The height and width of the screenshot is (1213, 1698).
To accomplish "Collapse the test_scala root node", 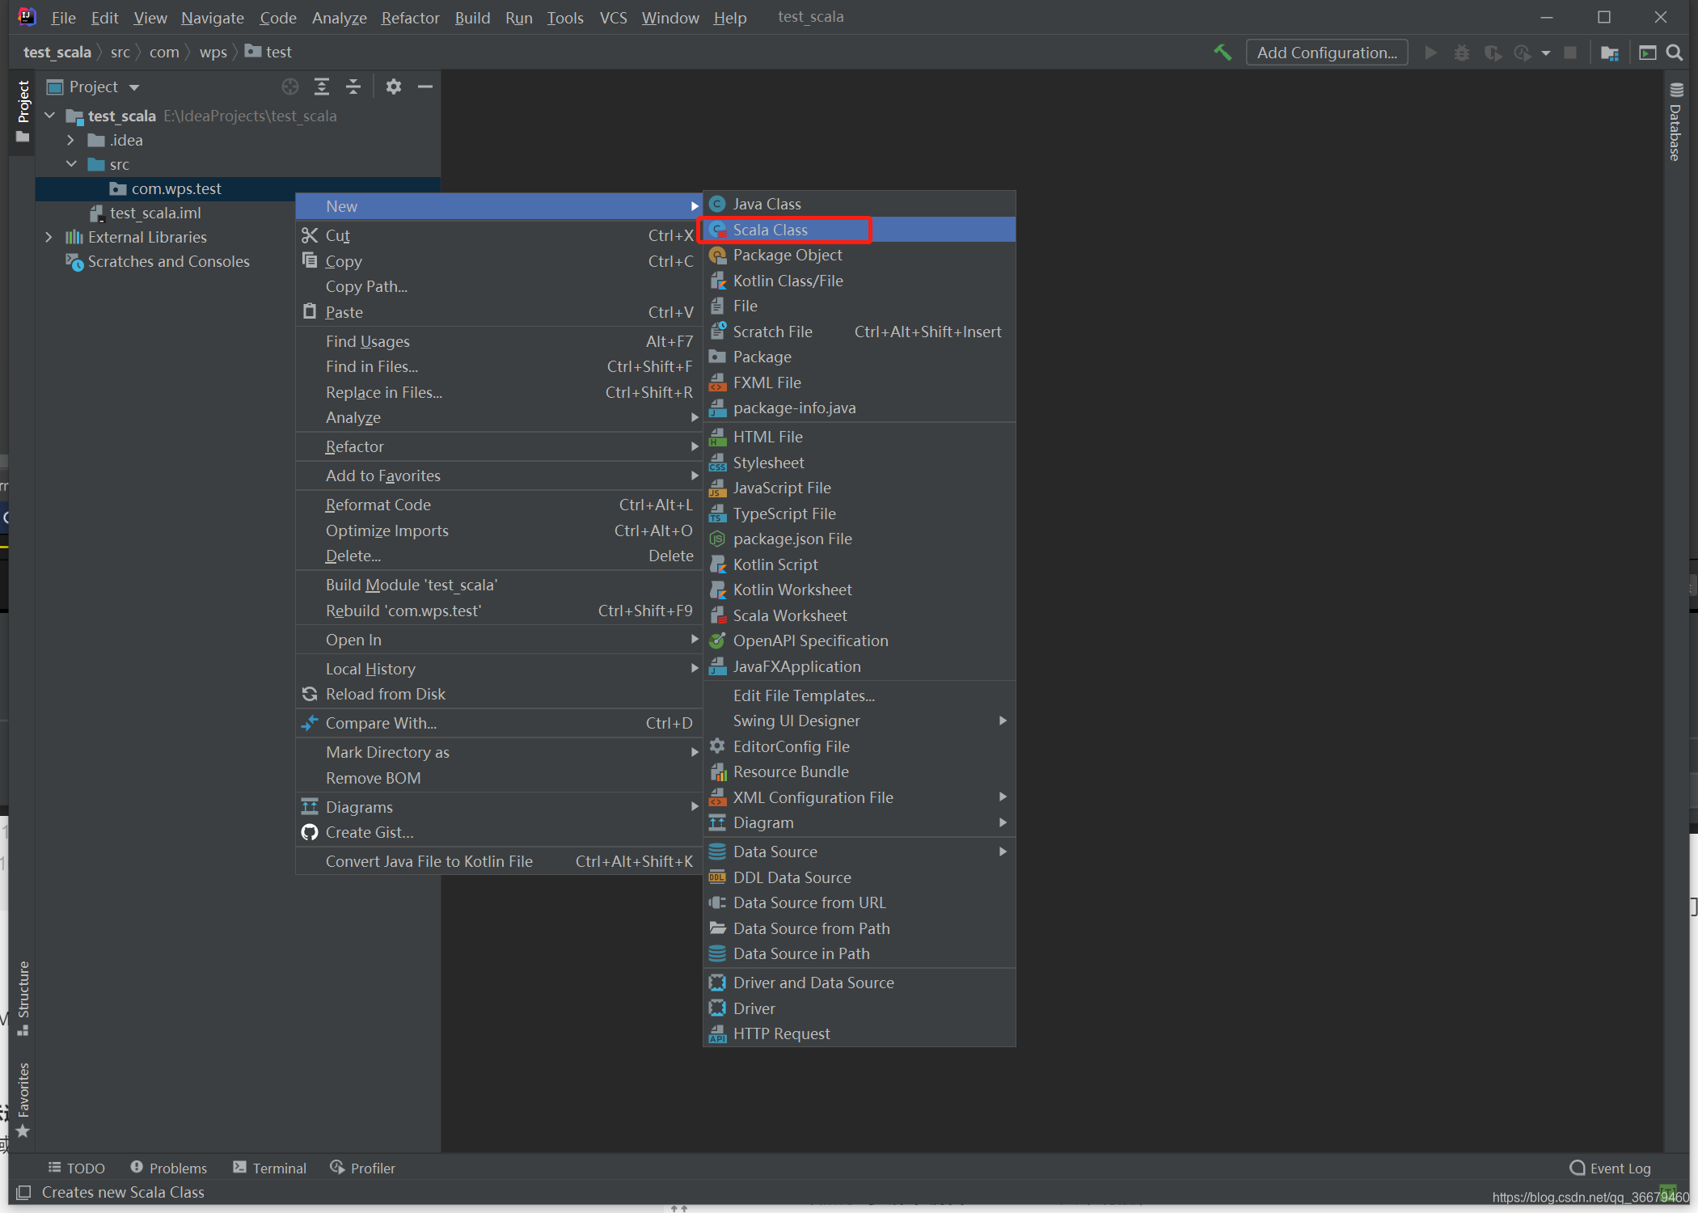I will [x=50, y=116].
